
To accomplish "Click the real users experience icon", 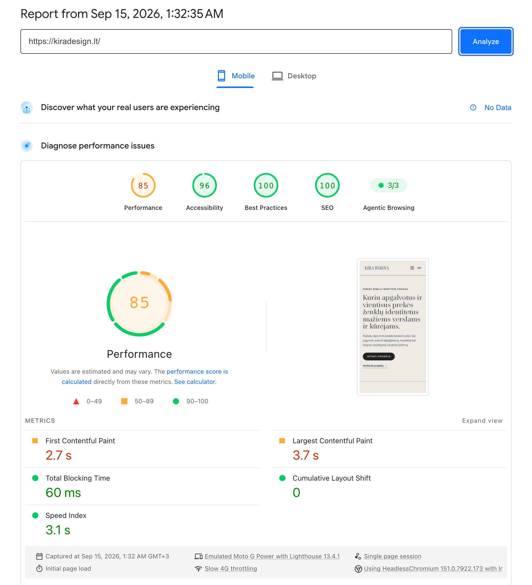I will [x=27, y=108].
